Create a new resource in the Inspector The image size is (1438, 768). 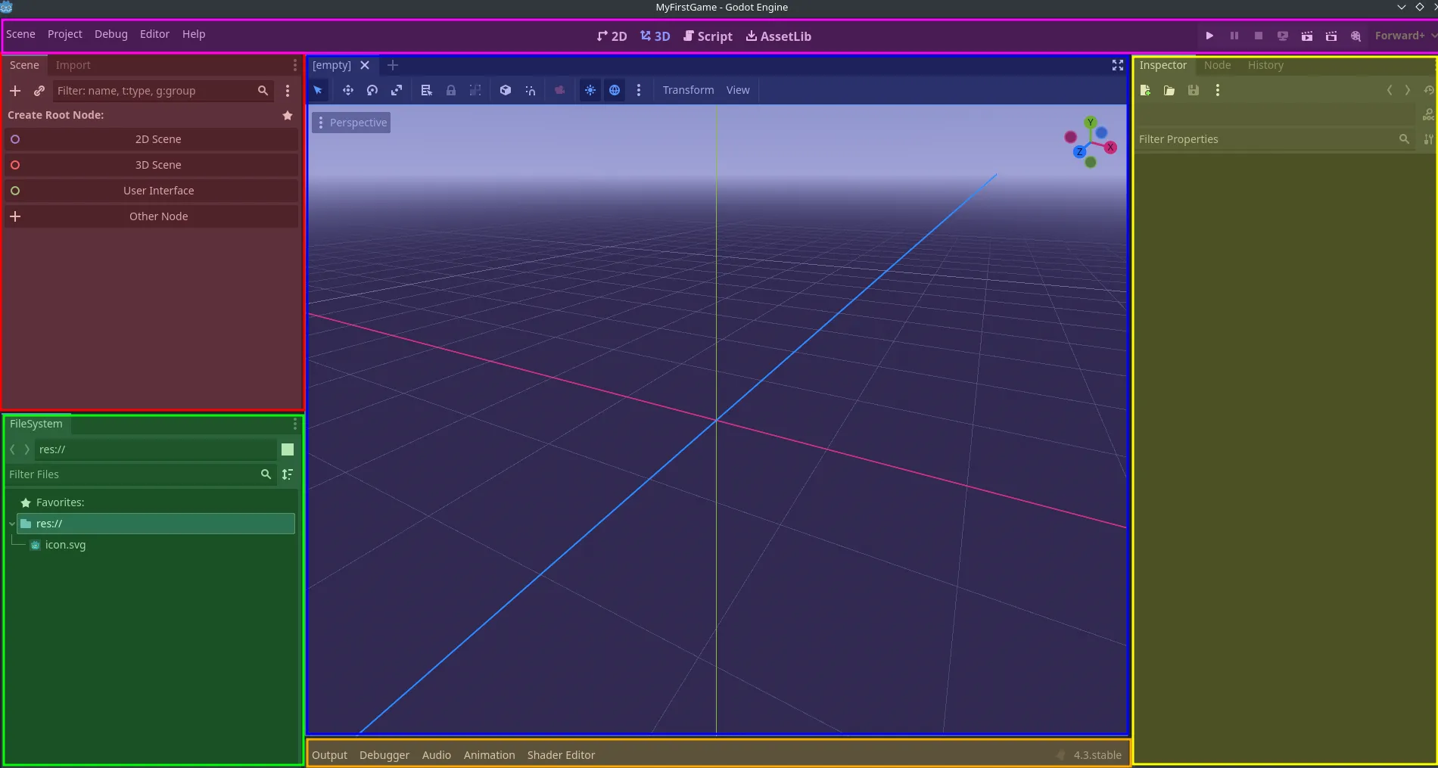pyautogui.click(x=1145, y=90)
